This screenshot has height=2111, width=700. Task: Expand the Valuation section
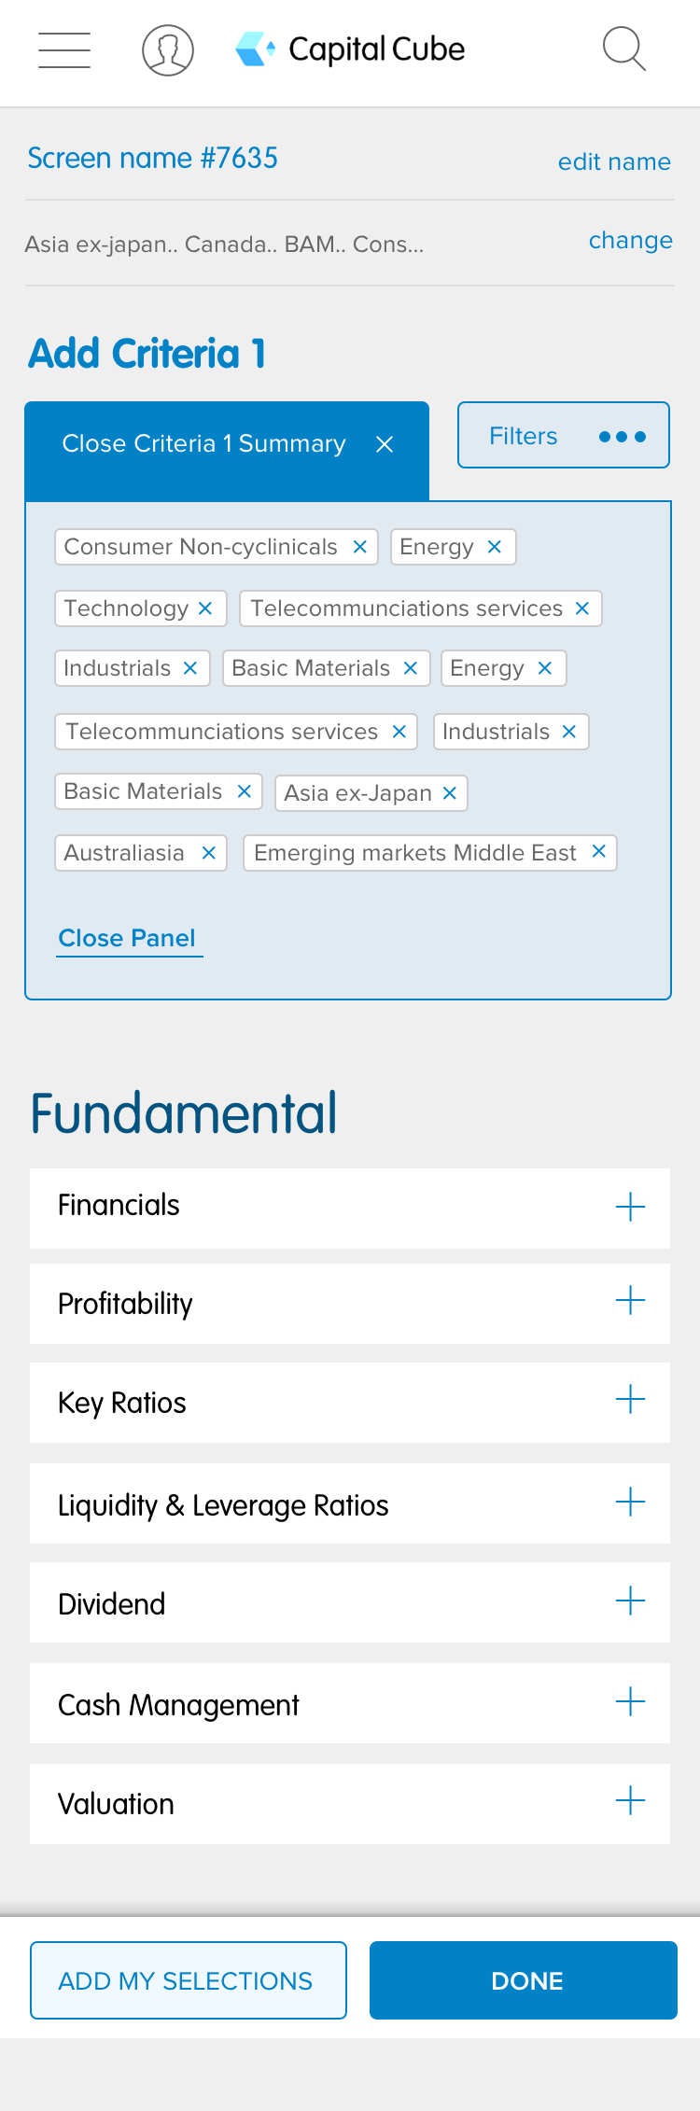(631, 1800)
